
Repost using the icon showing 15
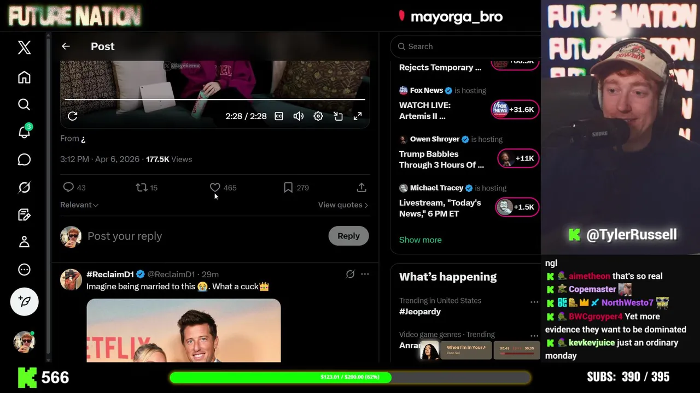[142, 187]
